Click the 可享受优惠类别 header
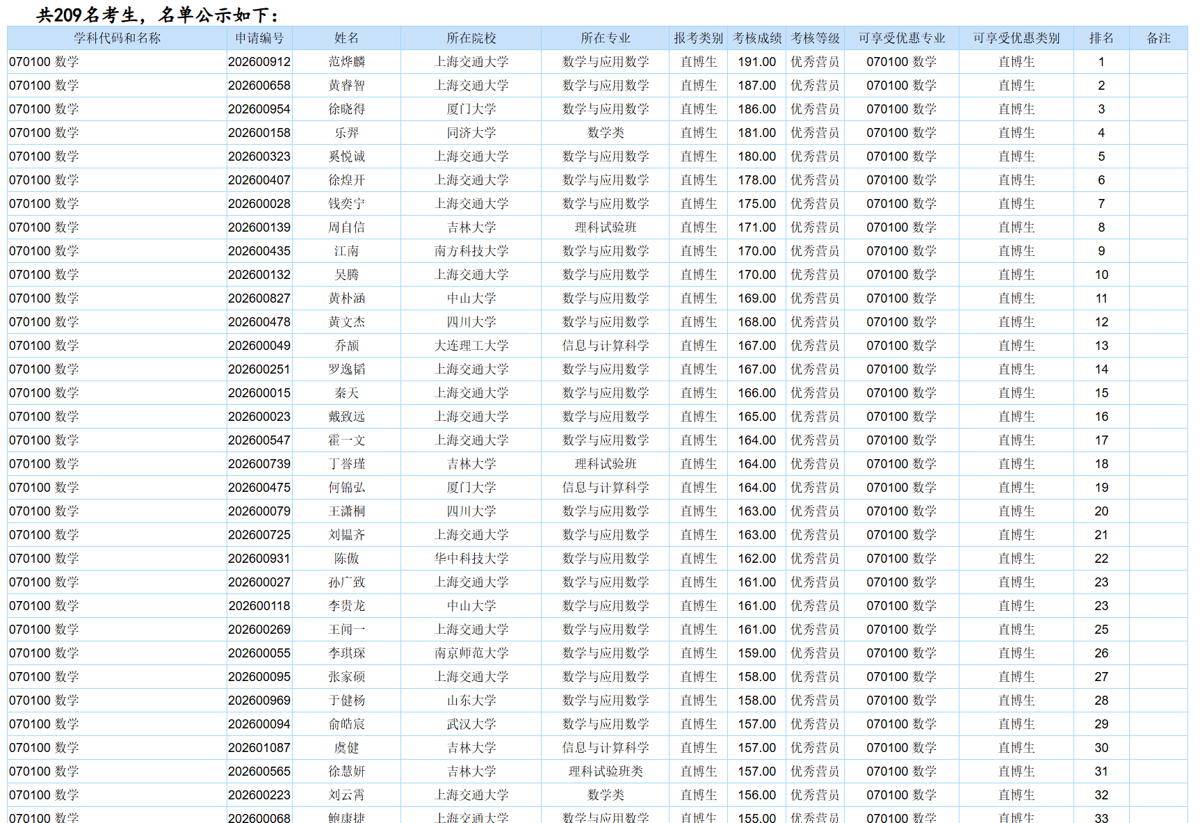This screenshot has width=1200, height=823. [x=1016, y=38]
